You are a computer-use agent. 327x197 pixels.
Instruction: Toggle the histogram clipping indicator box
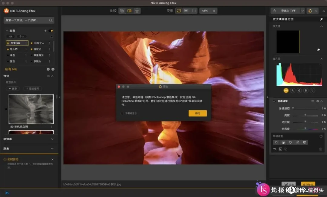[x=321, y=65]
